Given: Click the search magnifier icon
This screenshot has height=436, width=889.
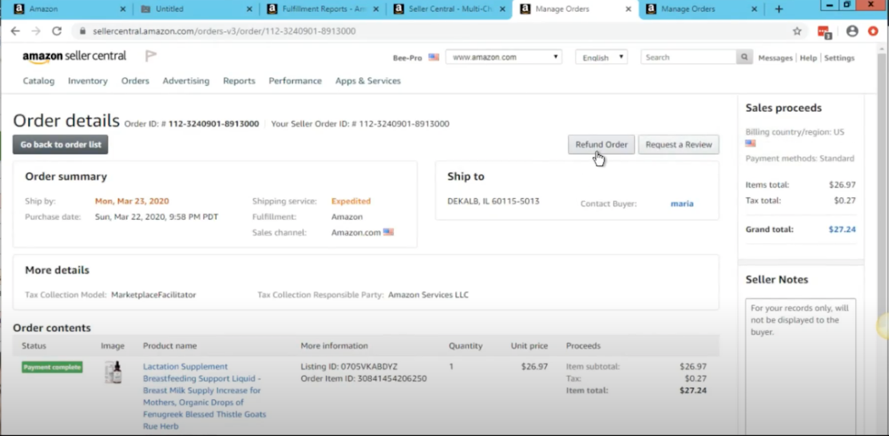Looking at the screenshot, I should [745, 57].
